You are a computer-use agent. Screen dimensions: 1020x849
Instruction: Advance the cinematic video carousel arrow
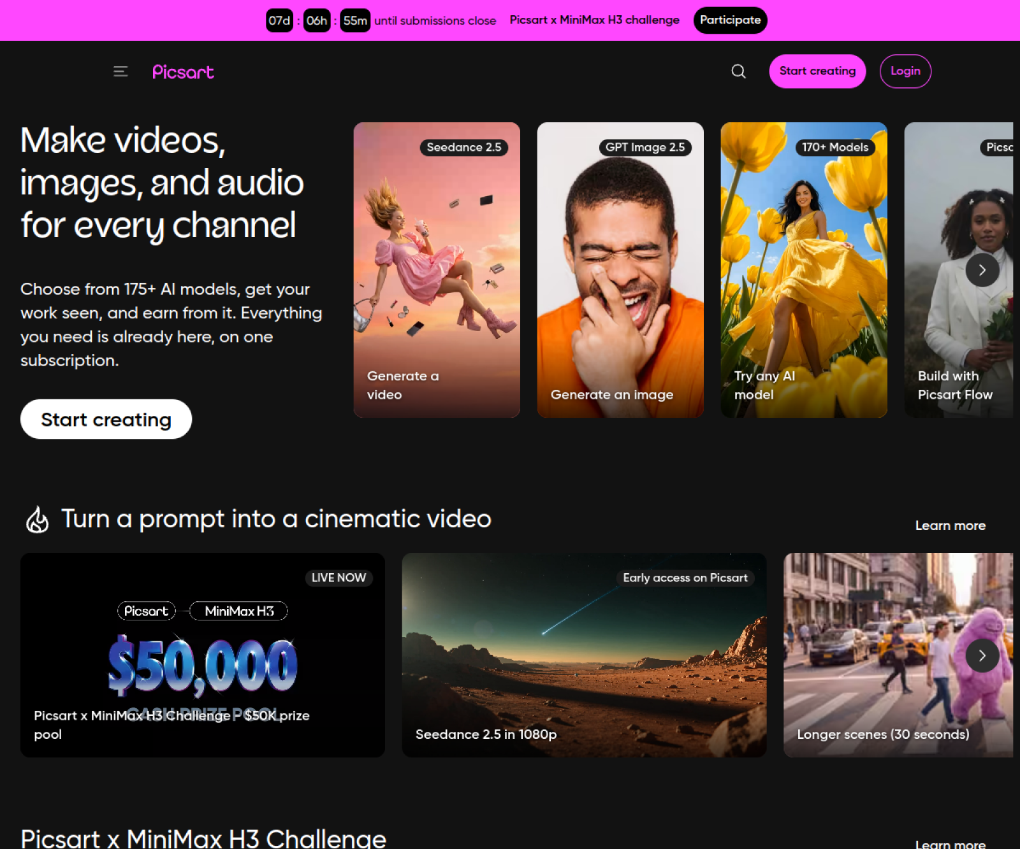point(982,655)
